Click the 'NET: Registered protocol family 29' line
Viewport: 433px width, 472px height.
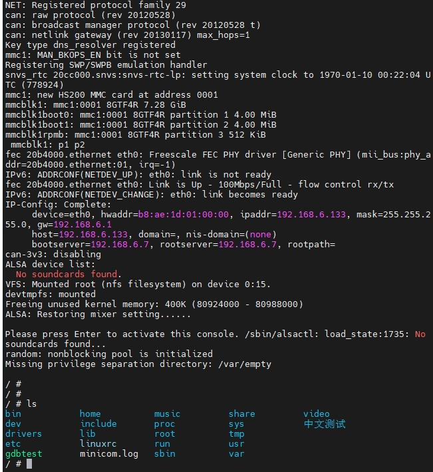click(x=96, y=5)
